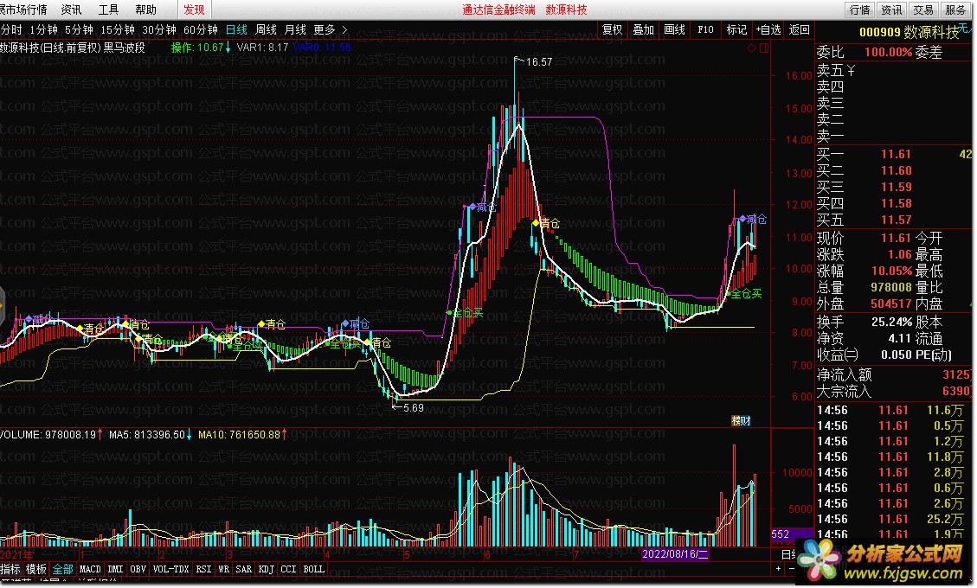The width and height of the screenshot is (977, 588).
Task: Click the 模财 badge on the chart
Action: point(741,421)
